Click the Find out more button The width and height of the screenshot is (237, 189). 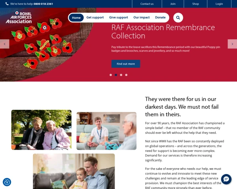pos(126,64)
